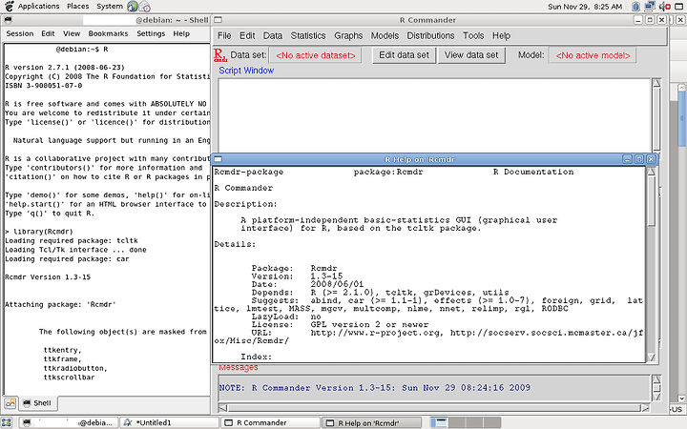This screenshot has width=687, height=429.
Task: Click R Help scrollbar down arrow
Action: tap(651, 357)
